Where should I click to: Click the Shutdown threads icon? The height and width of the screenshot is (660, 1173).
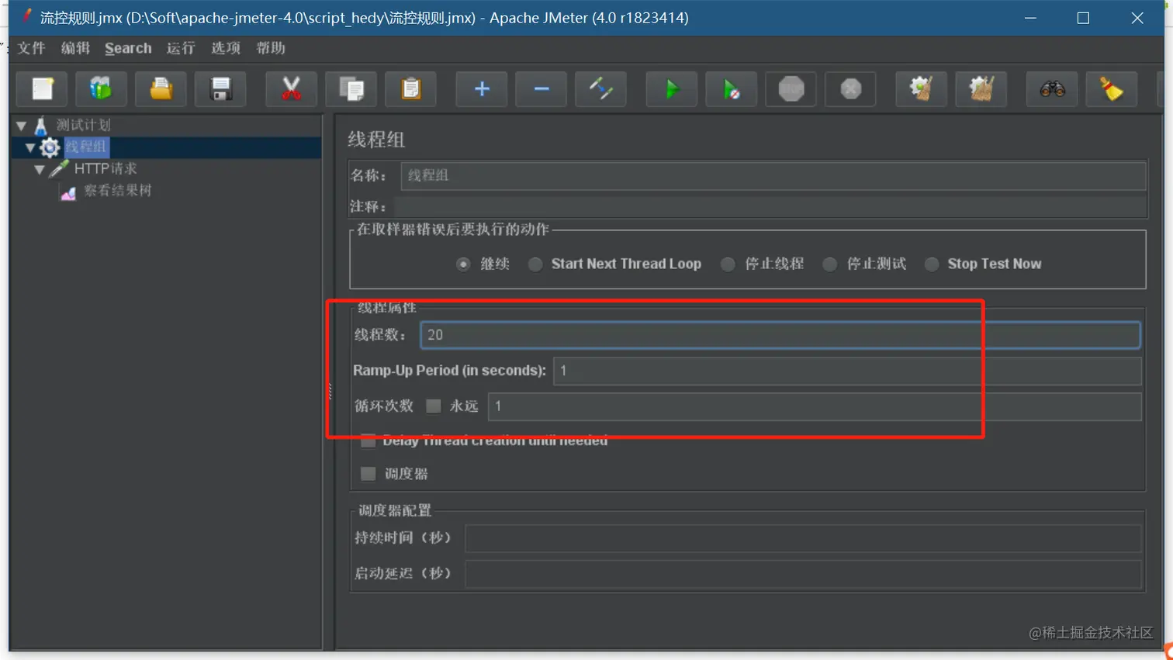[x=851, y=89]
